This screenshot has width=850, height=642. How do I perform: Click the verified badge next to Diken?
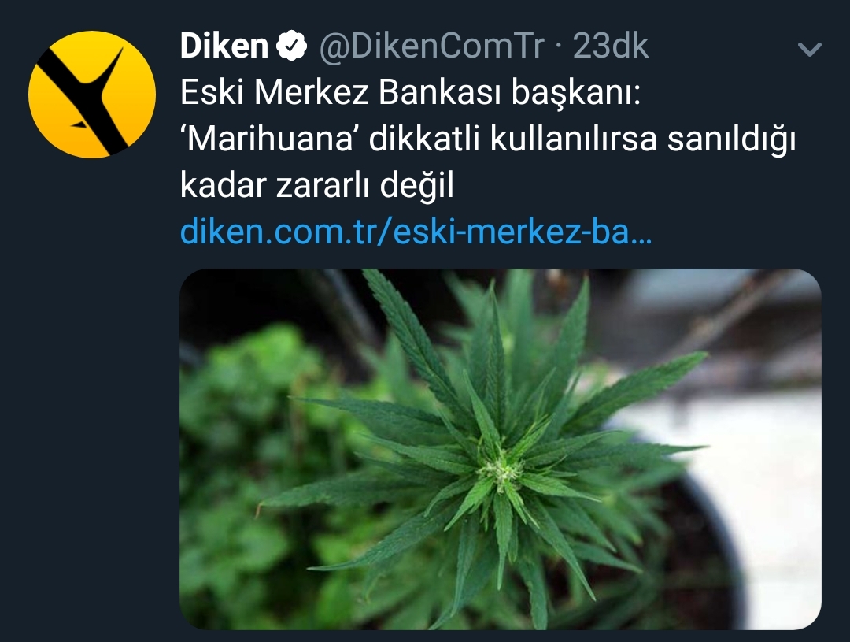click(x=292, y=45)
